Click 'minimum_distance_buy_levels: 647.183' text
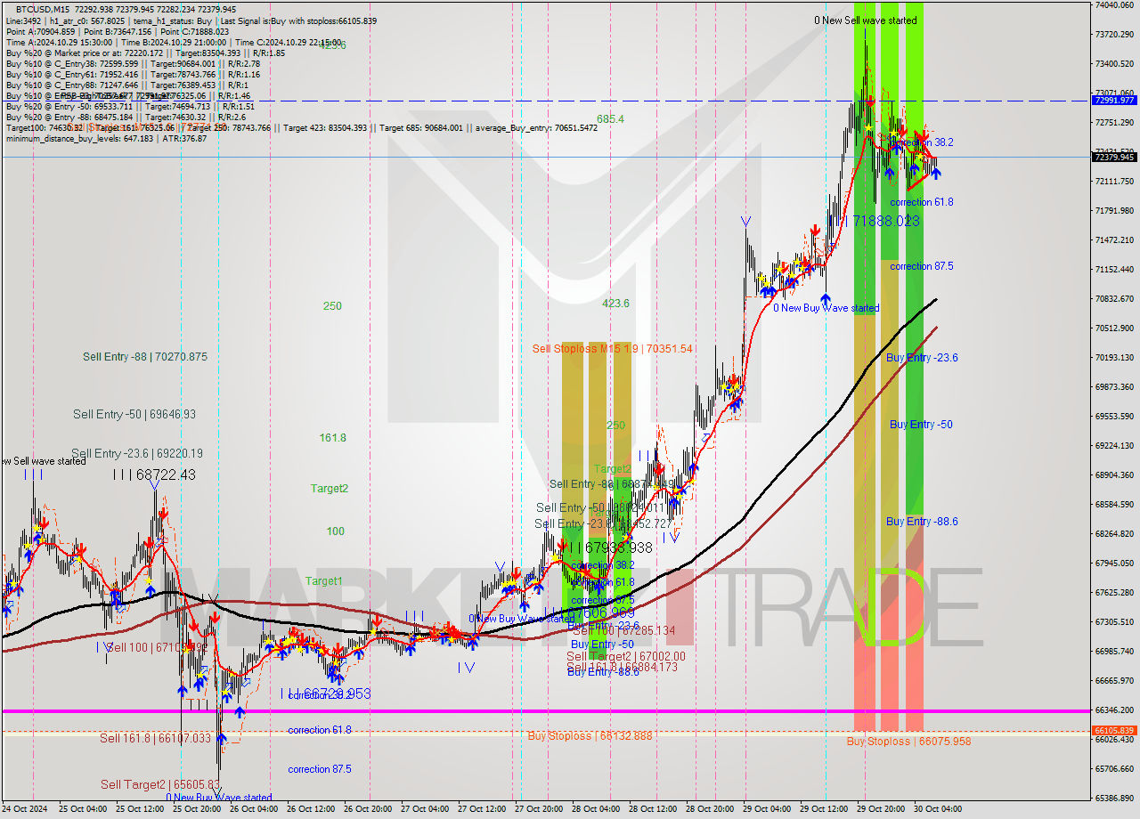This screenshot has width=1140, height=819. (x=81, y=138)
